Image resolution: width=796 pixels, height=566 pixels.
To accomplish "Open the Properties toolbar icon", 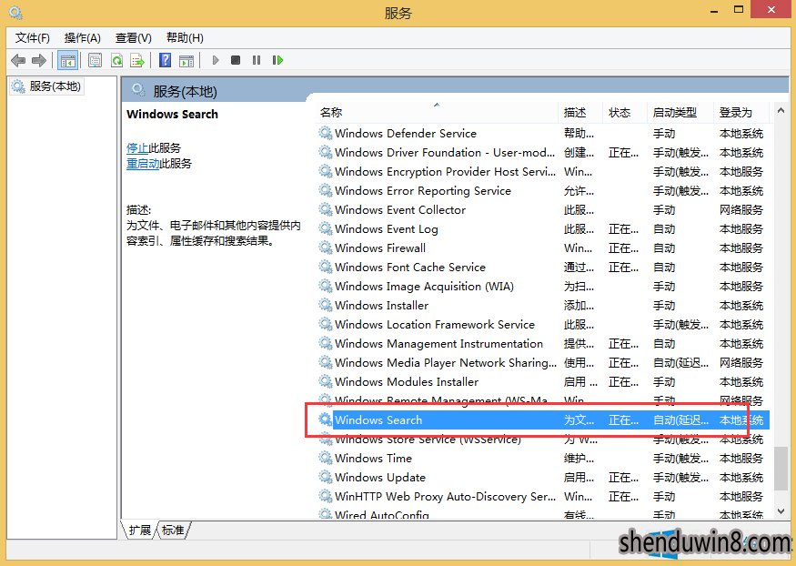I will 95,60.
